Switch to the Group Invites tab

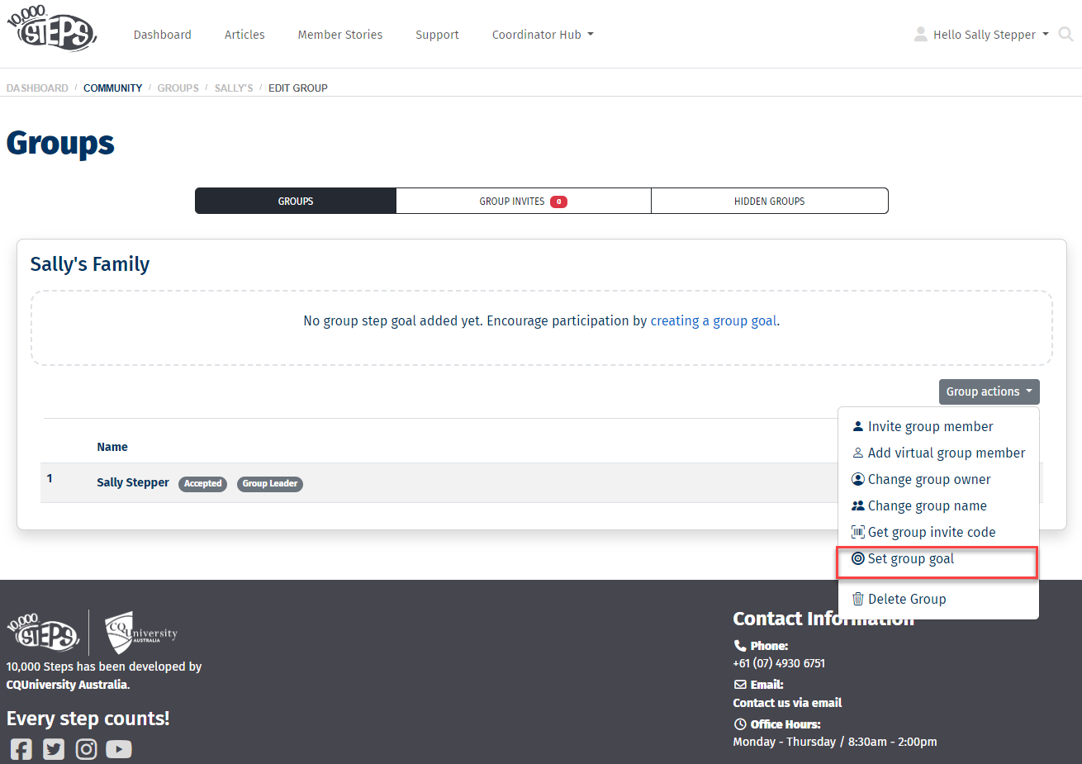coord(523,202)
